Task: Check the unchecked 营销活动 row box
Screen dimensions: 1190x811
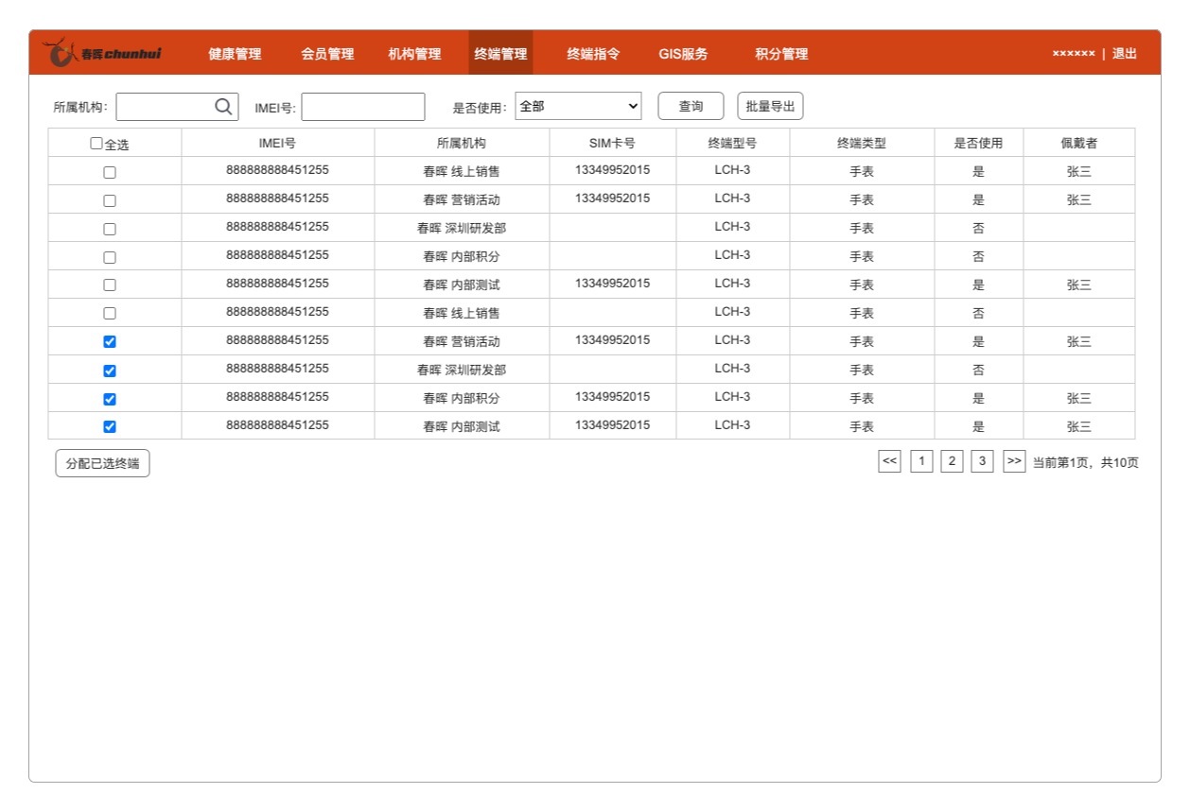Action: coord(110,200)
